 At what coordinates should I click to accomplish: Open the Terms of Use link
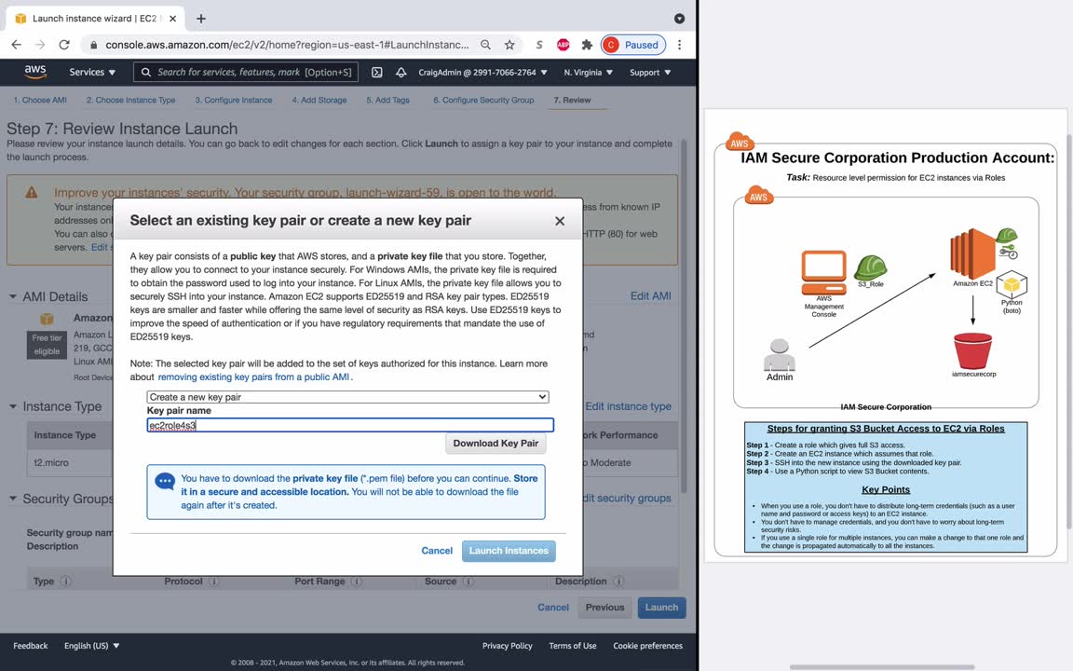(572, 646)
